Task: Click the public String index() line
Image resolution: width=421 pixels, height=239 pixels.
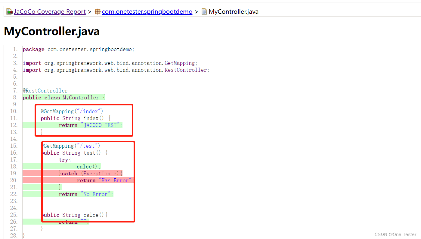Action: 76,118
